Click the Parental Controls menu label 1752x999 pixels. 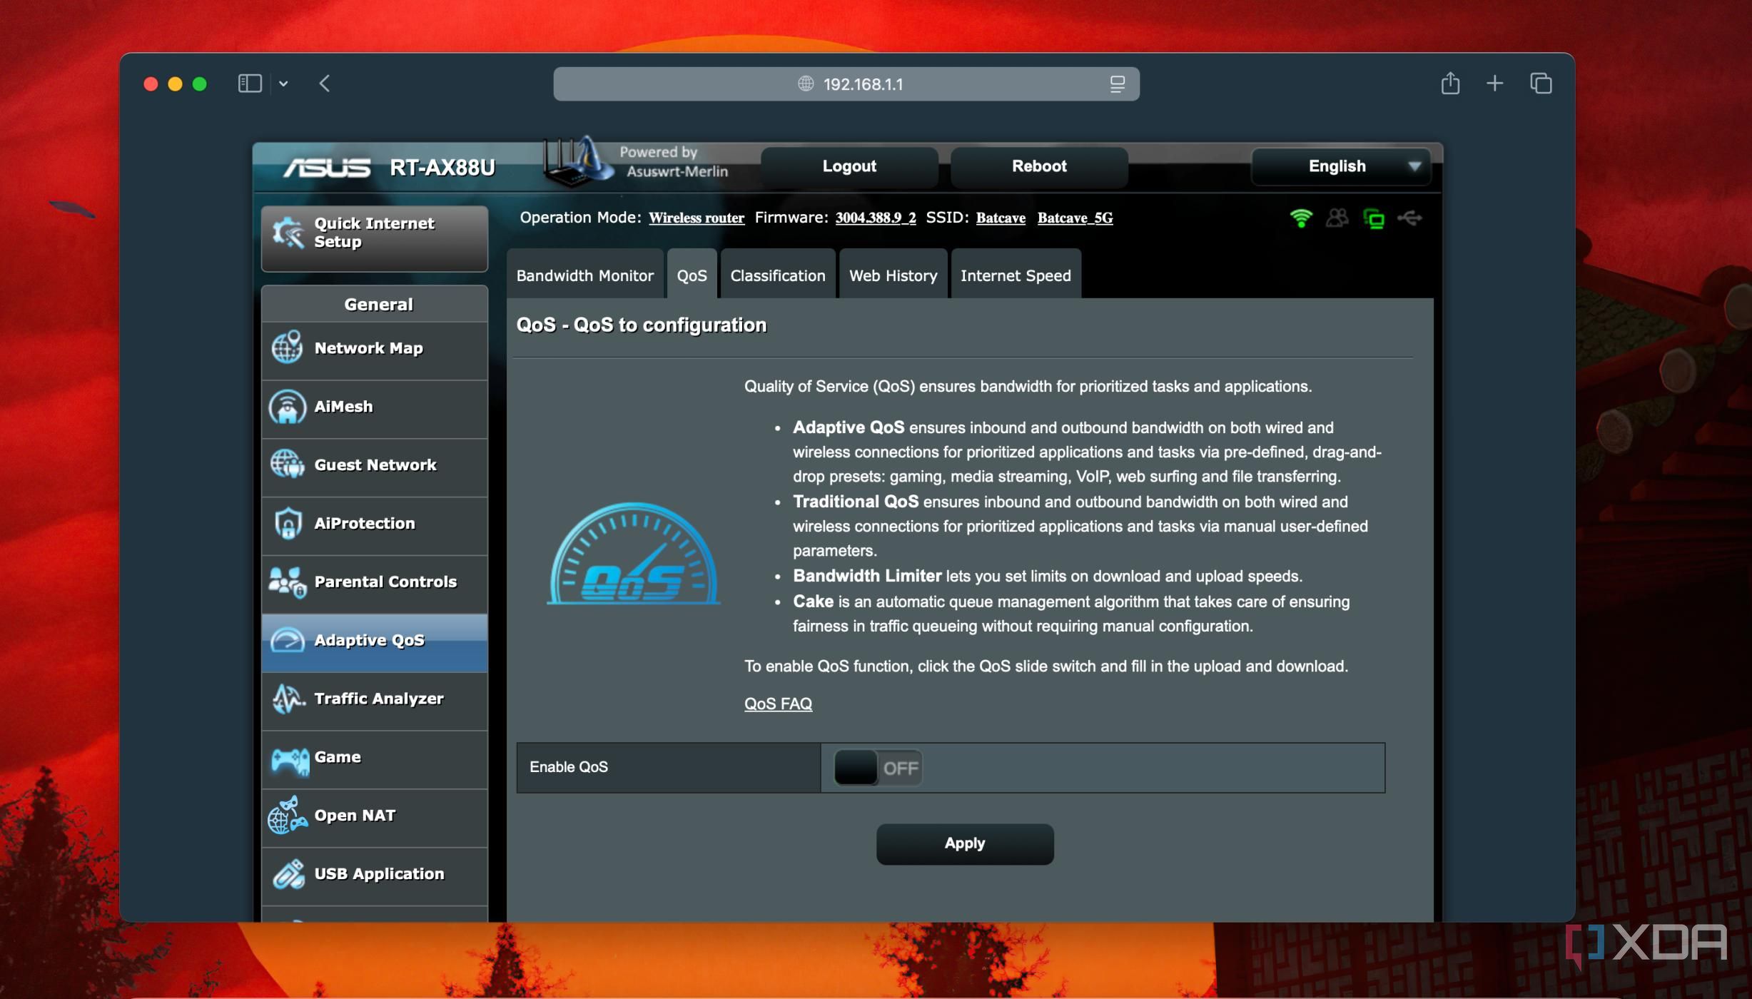pyautogui.click(x=385, y=582)
